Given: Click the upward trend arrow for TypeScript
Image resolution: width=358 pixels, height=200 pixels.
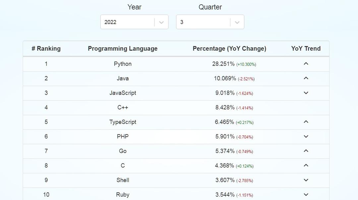Looking at the screenshot, I should (x=306, y=122).
